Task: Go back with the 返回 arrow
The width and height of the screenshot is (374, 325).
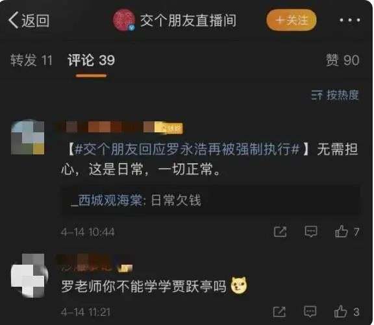Action: tap(29, 21)
